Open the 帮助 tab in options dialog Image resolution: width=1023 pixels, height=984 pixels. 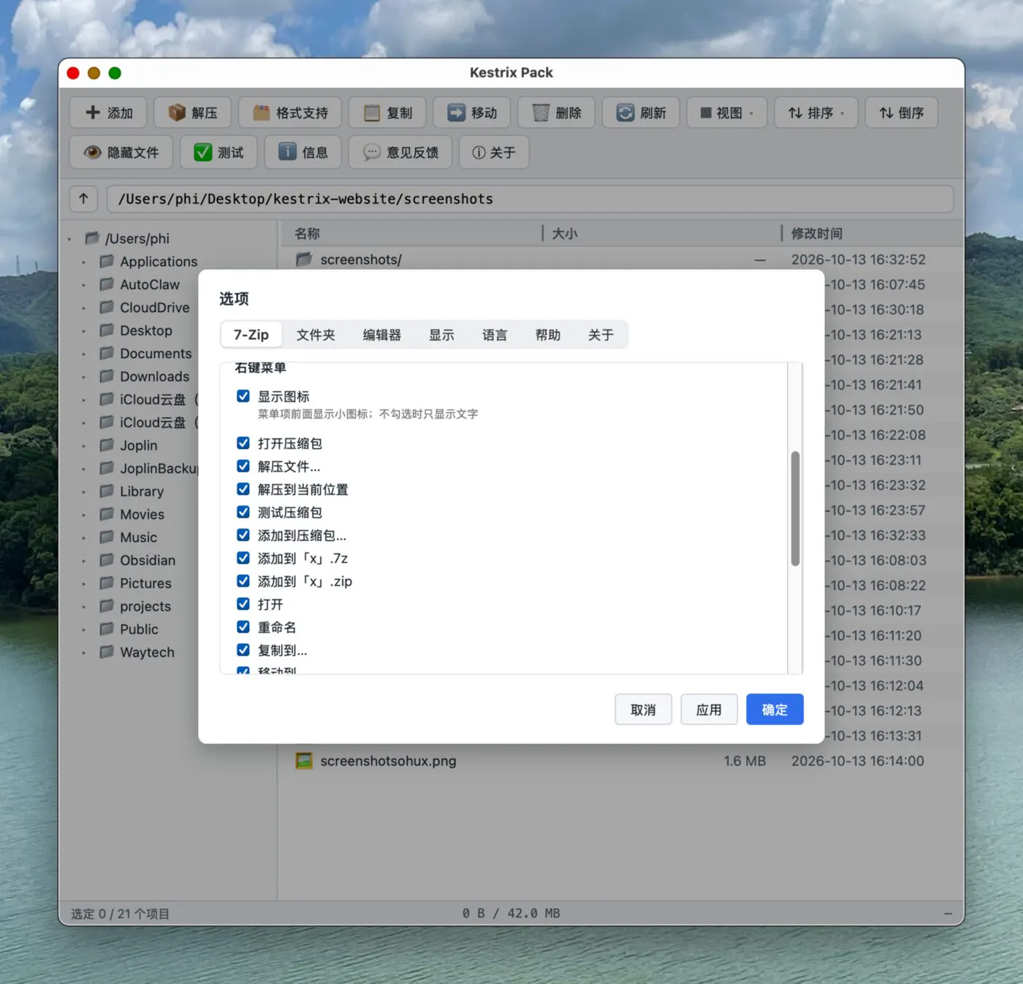548,335
